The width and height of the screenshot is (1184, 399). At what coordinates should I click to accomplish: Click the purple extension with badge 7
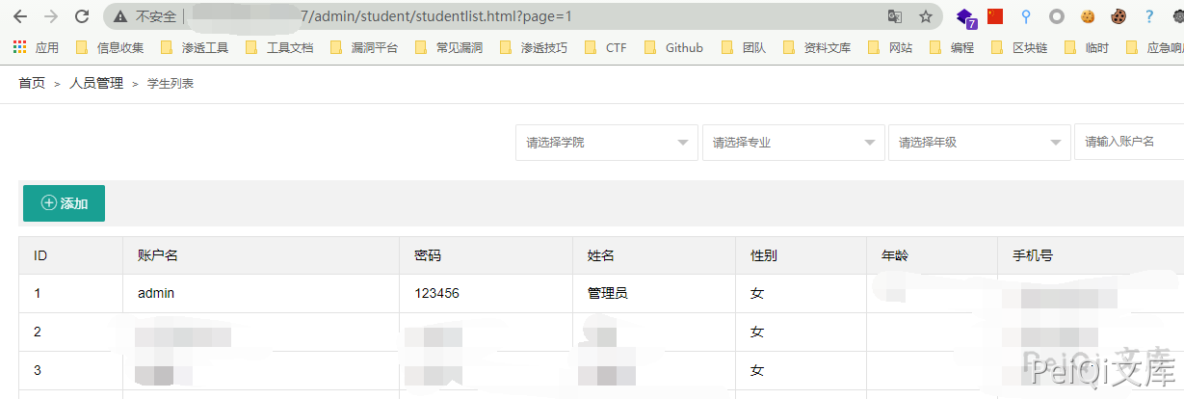point(965,17)
